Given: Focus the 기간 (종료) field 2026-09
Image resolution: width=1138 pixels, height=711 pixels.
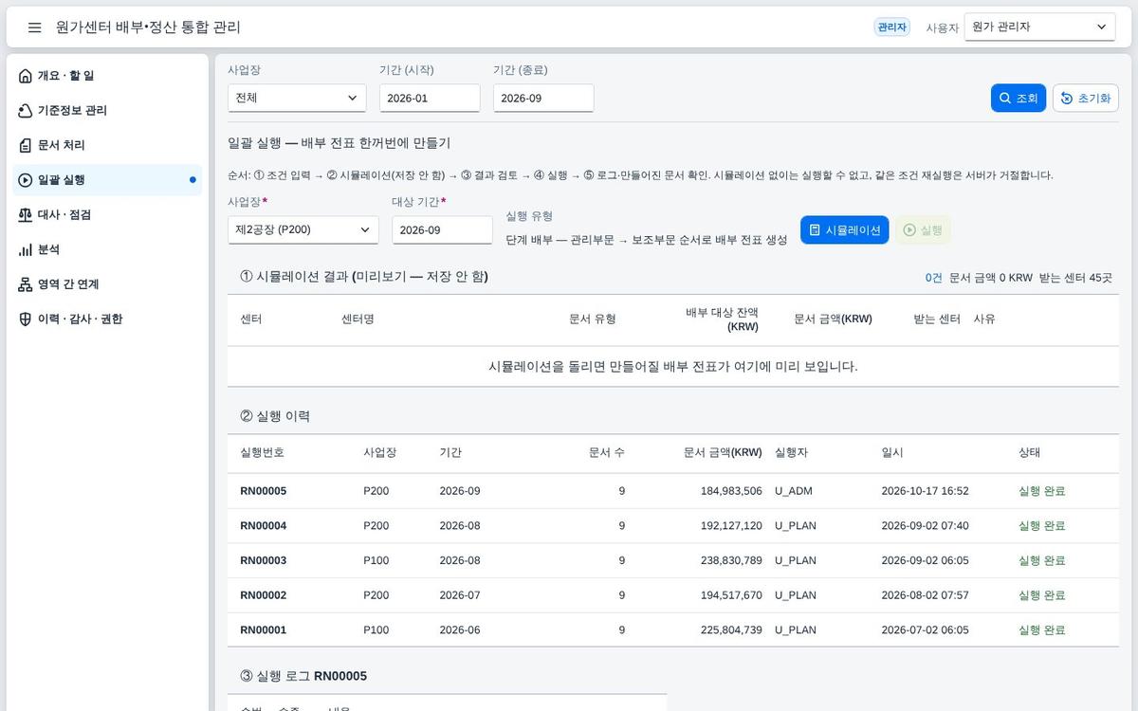Looking at the screenshot, I should [543, 98].
